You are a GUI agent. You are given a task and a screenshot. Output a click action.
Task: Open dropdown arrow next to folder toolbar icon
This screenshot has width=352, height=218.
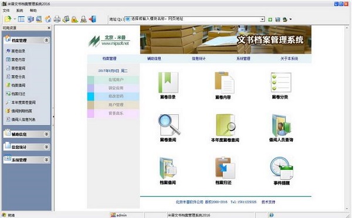[x=15, y=19]
